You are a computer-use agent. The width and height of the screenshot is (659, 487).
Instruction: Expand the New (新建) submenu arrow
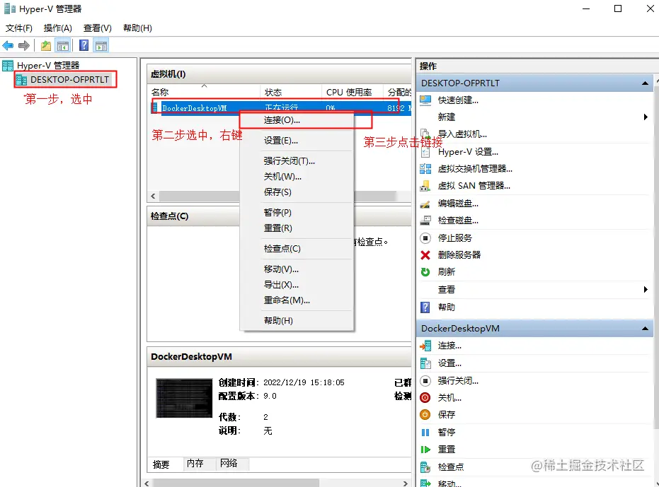(646, 117)
